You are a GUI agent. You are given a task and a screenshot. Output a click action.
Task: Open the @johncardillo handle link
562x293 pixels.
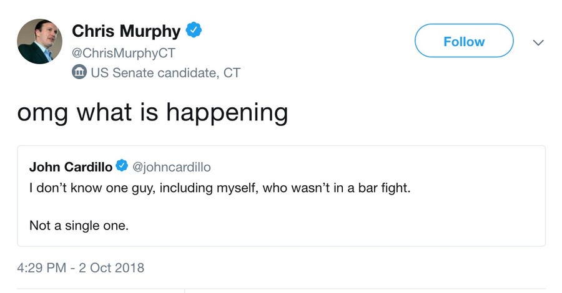click(172, 166)
